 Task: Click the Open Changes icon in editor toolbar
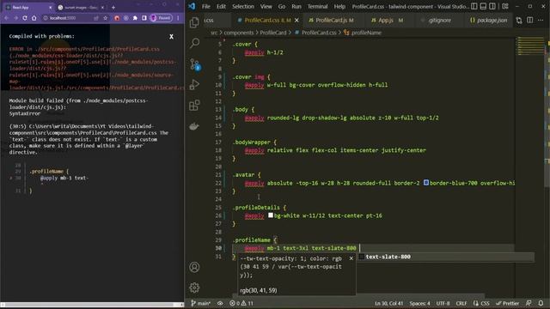519,21
